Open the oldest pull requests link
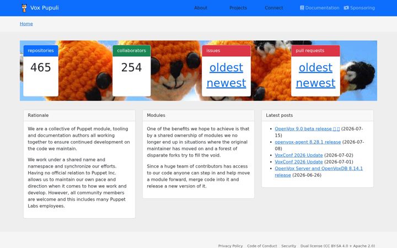 tap(315, 68)
